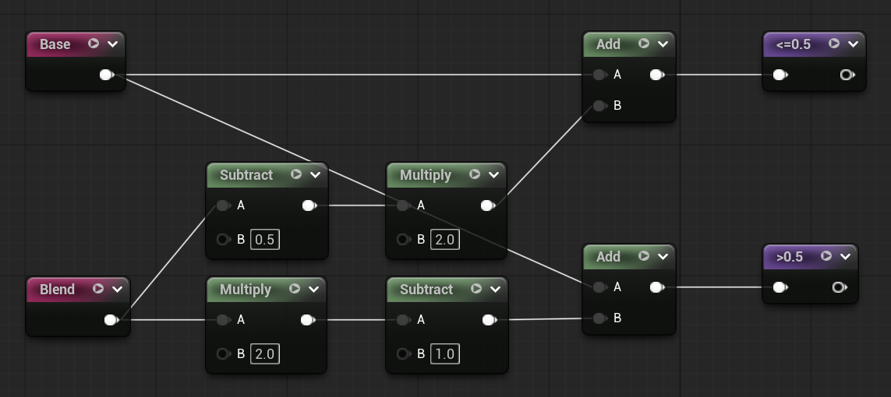The height and width of the screenshot is (397, 891).
Task: Click the output pin of the Subtract node with B 0.5
Action: 309,206
